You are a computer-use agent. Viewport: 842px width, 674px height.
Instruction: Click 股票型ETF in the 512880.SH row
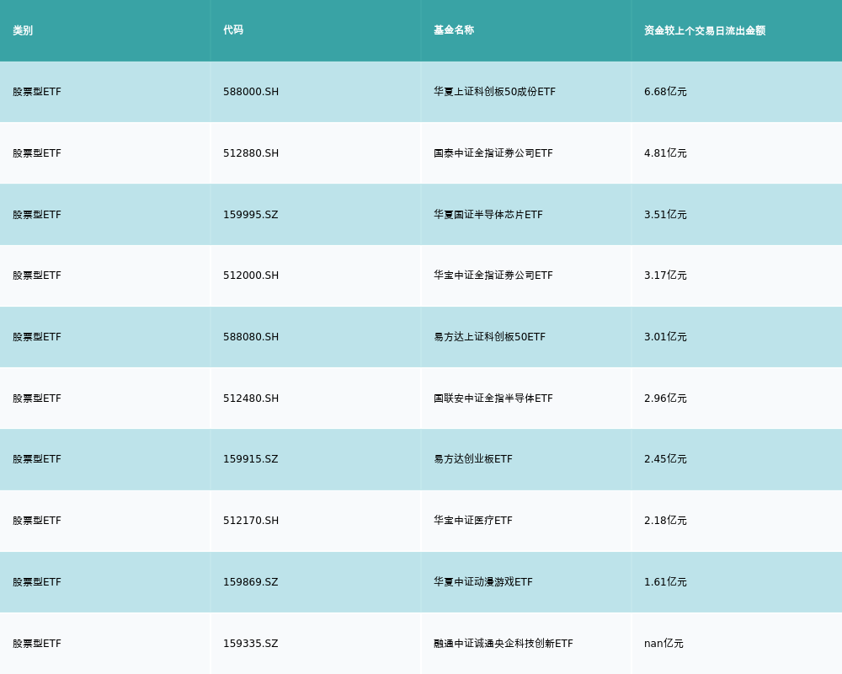(37, 153)
